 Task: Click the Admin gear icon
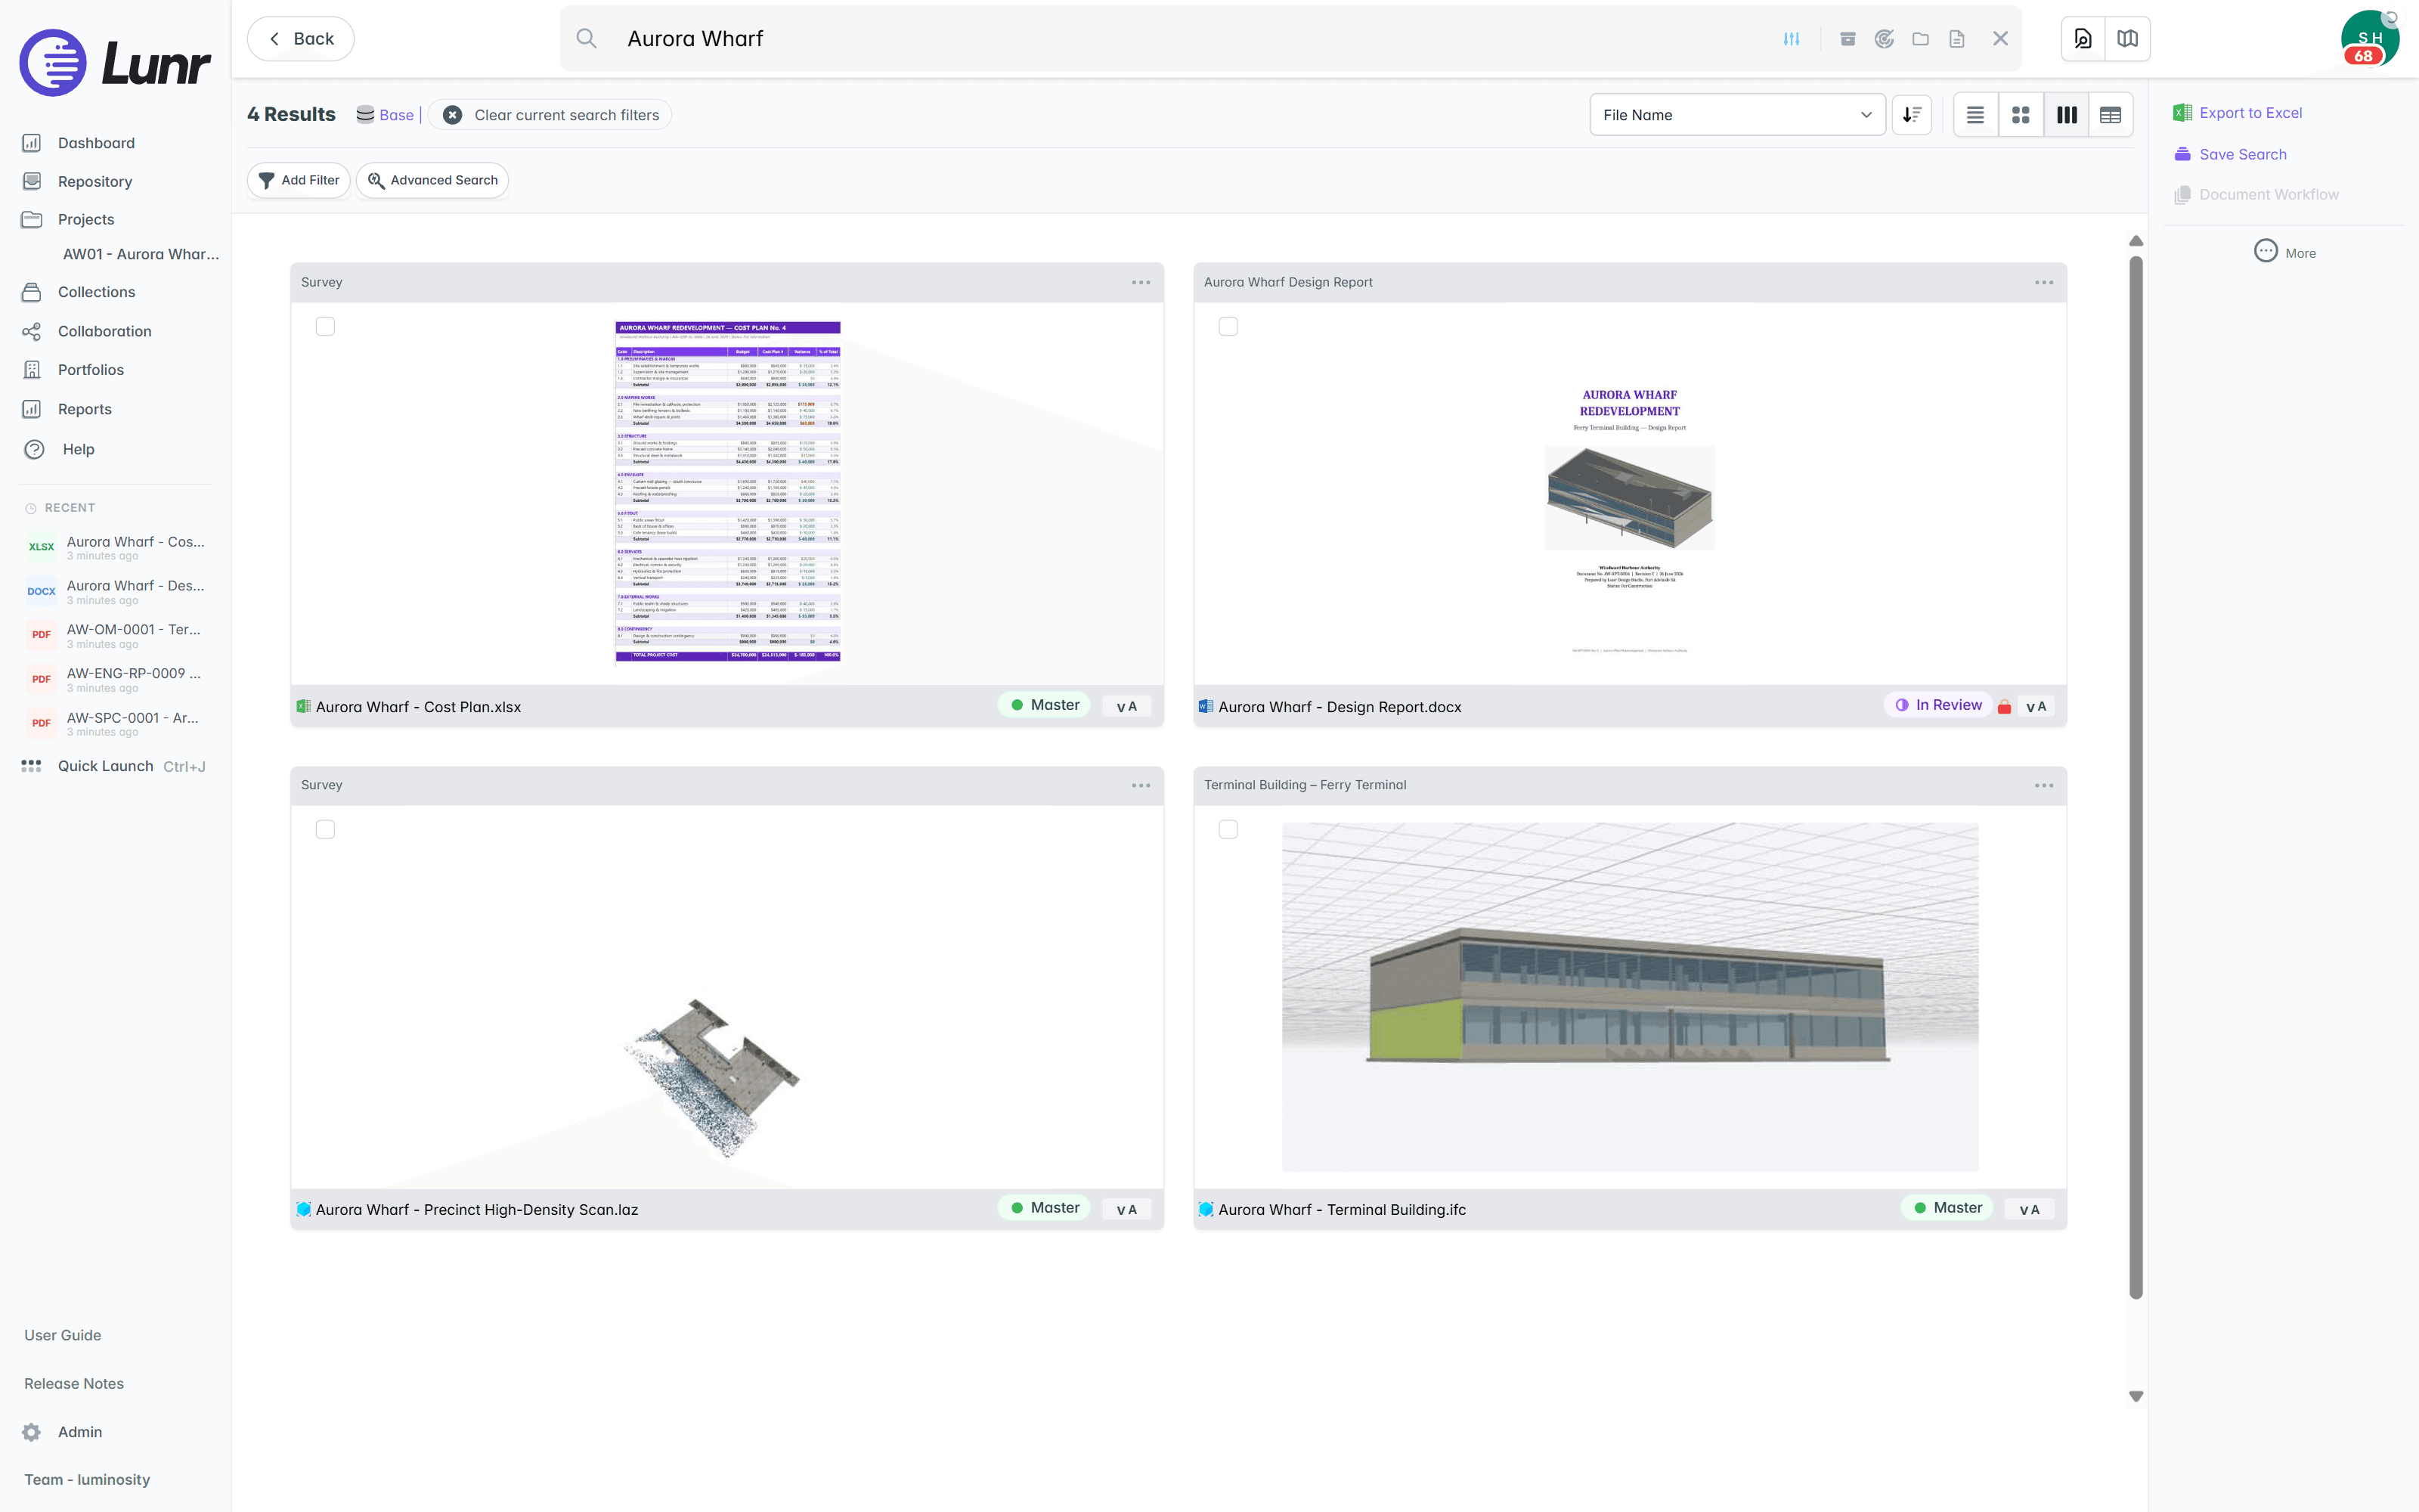point(32,1432)
